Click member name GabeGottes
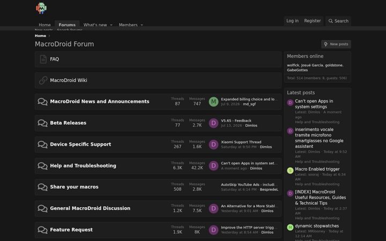This screenshot has width=386, height=241. pos(297,70)
